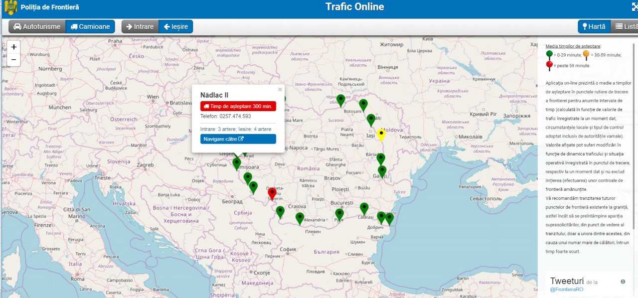Screen dimensions: 638x298
Task: Toggle direction to Intrare
Action: click(140, 26)
